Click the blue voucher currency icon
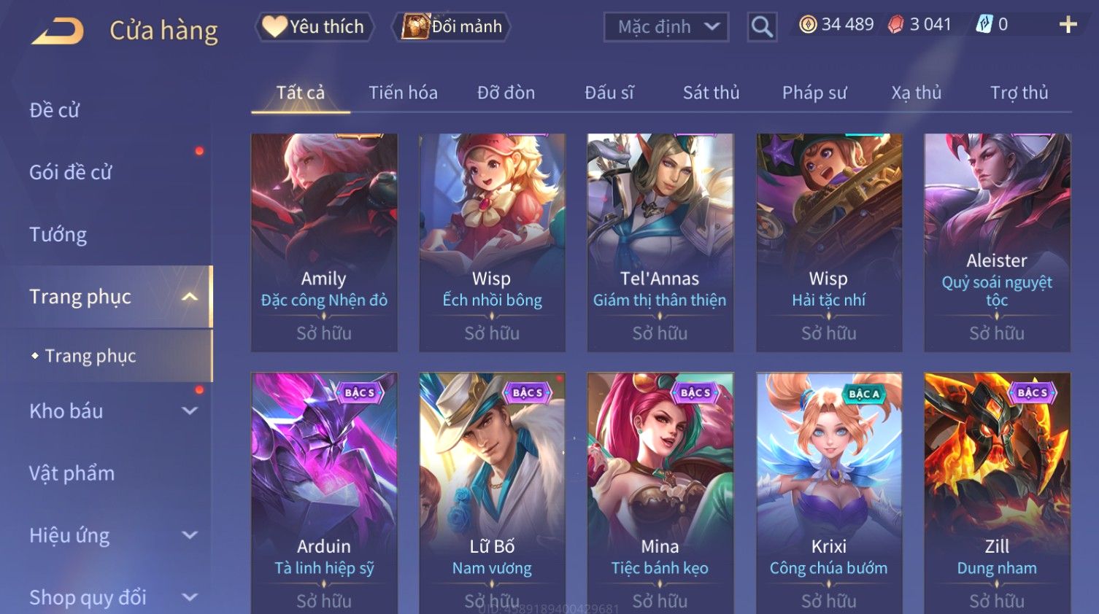Screen dimensions: 1099x614 (x=984, y=25)
